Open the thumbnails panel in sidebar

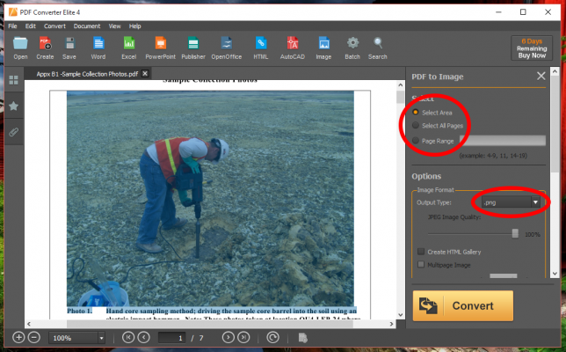pyautogui.click(x=13, y=80)
